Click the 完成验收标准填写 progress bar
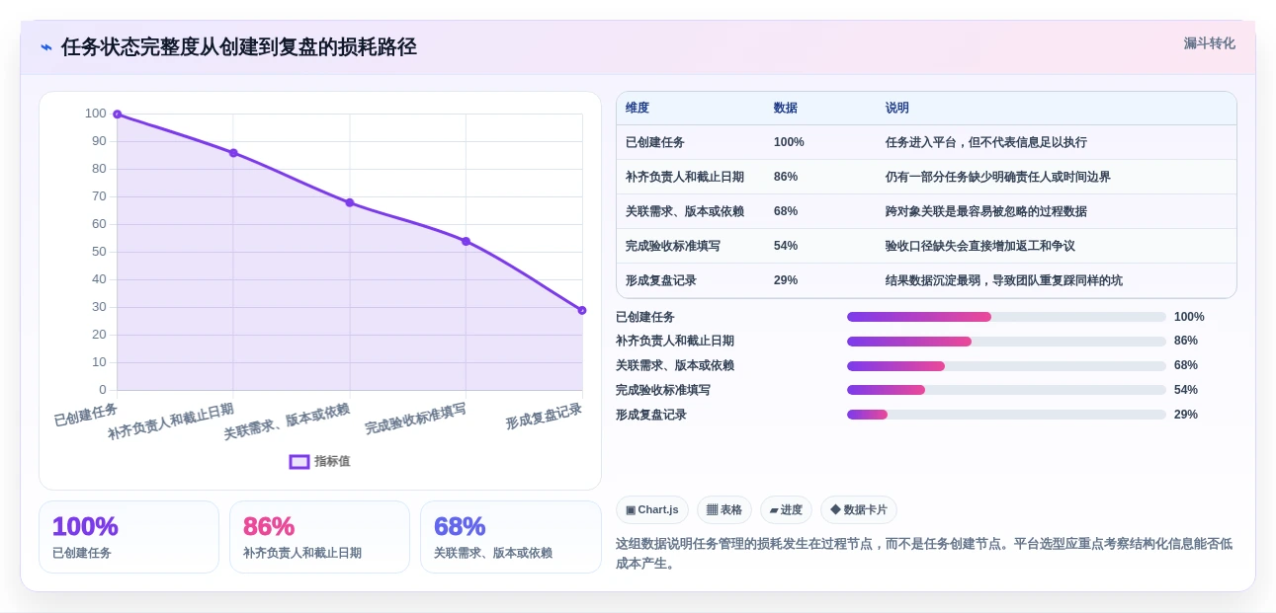The height and width of the screenshot is (613, 1276). click(x=1006, y=390)
